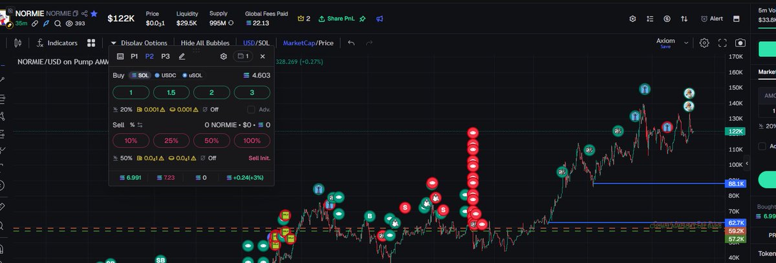The width and height of the screenshot is (776, 263).
Task: Buy 1 SOL quick button
Action: tap(131, 93)
